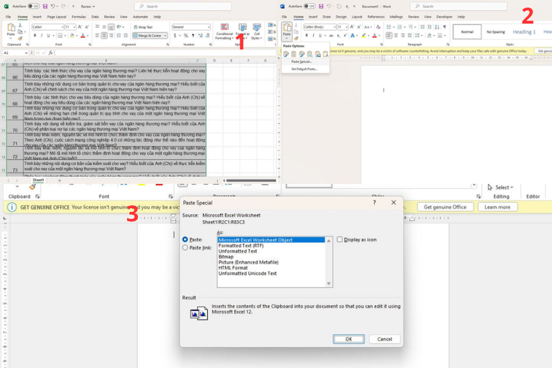This screenshot has width=552, height=368.
Task: Click the Paste clipboard icon in Word
Action: pyautogui.click(x=287, y=28)
